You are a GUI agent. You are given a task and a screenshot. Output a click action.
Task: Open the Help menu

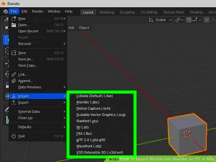[69, 11]
